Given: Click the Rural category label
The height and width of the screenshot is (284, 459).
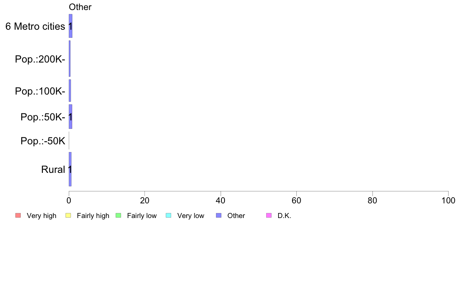Looking at the screenshot, I should point(53,169).
